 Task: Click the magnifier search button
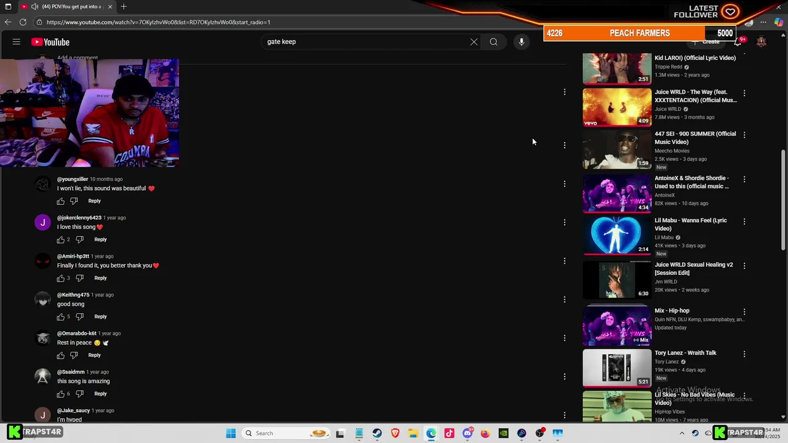(494, 42)
